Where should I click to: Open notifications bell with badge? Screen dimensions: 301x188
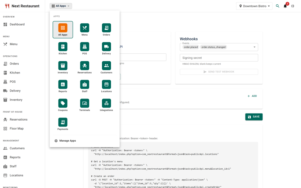(x=285, y=6)
